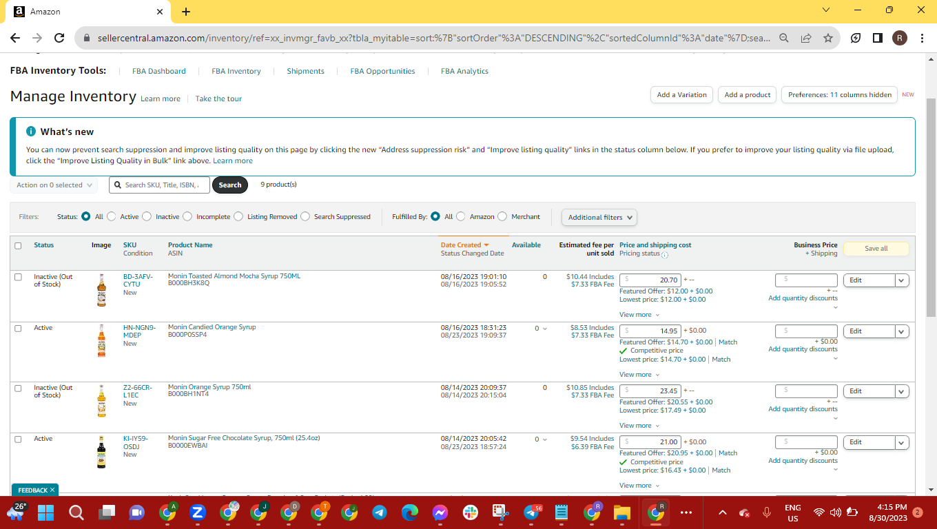Select the Sugar Free Chocolate Syrup row checkbox
The image size is (937, 529).
point(18,439)
